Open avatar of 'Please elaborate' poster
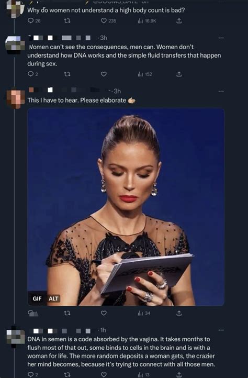This screenshot has width=248, height=378. [15, 98]
